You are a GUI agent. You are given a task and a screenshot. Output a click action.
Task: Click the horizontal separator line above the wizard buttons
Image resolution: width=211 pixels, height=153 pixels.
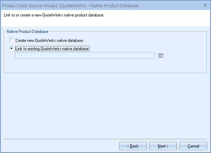pos(103,139)
